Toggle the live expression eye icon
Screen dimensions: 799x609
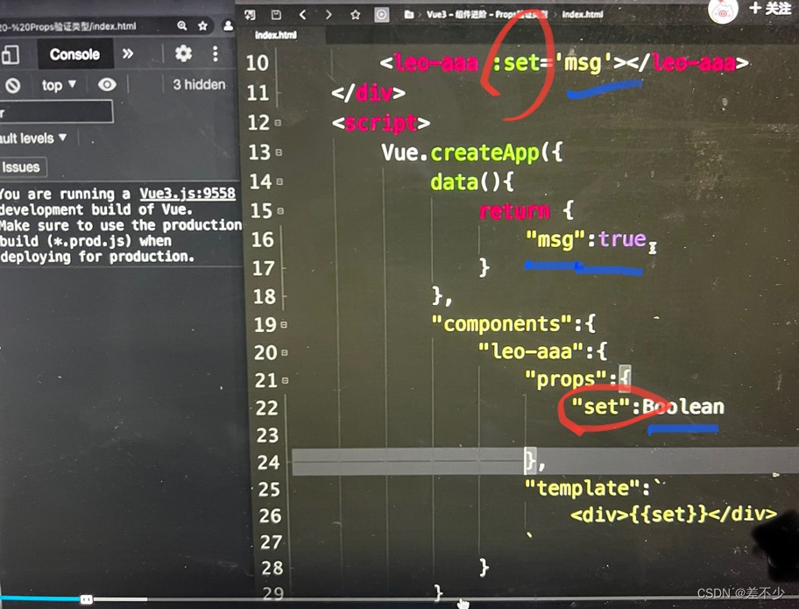click(x=107, y=85)
